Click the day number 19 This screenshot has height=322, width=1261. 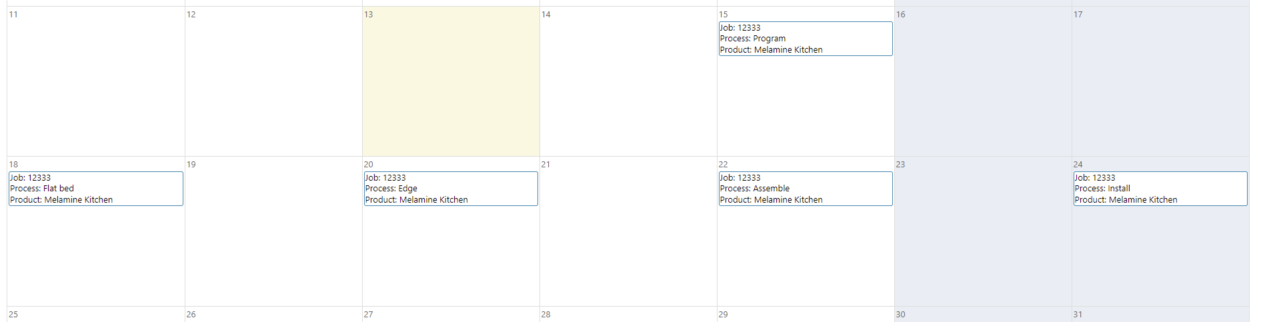tap(191, 165)
